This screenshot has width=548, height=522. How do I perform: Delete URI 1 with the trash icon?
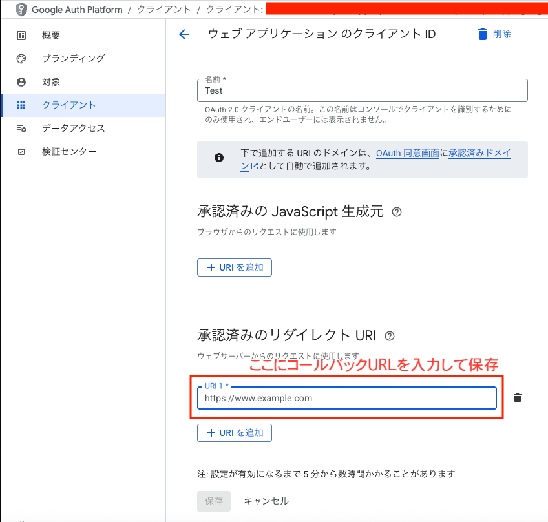tap(518, 398)
